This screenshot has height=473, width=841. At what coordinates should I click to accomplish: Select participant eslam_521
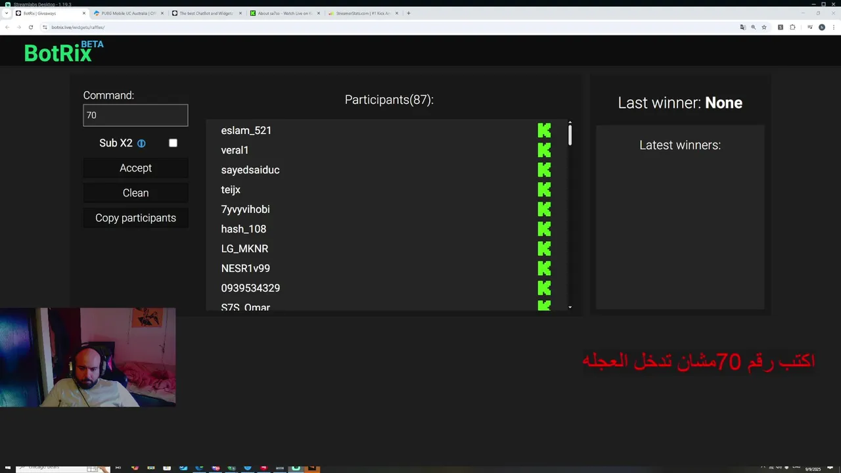(x=246, y=130)
